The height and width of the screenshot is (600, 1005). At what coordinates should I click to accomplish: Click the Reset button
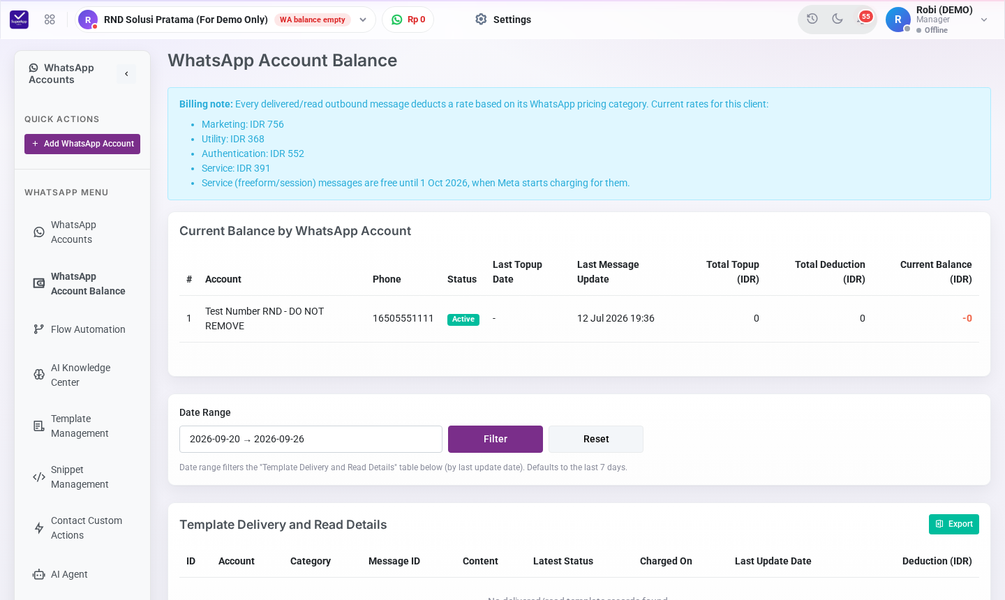click(x=596, y=439)
